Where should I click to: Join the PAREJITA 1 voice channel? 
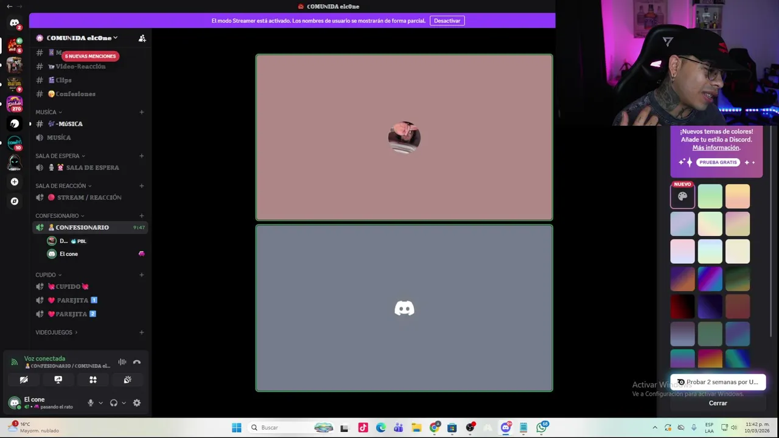[x=90, y=301]
